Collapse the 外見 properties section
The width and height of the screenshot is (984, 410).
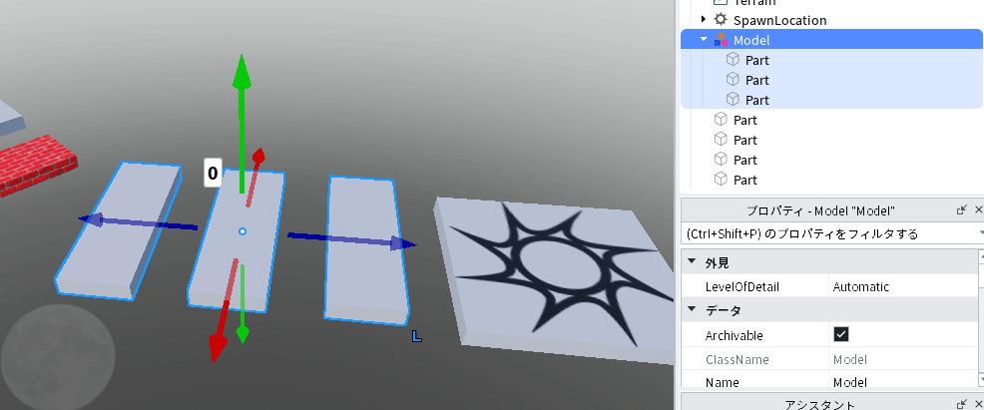point(692,262)
